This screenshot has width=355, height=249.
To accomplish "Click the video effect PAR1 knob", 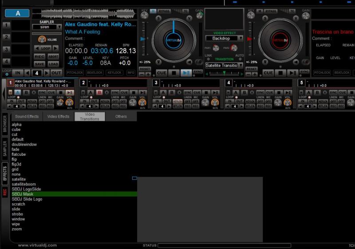I will coord(216,48).
